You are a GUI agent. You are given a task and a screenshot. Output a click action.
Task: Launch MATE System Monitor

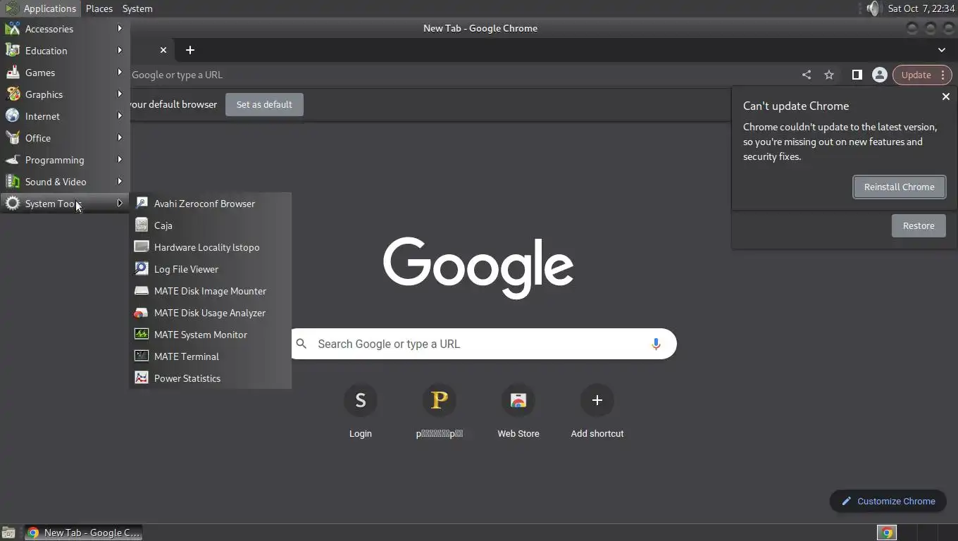click(x=210, y=335)
